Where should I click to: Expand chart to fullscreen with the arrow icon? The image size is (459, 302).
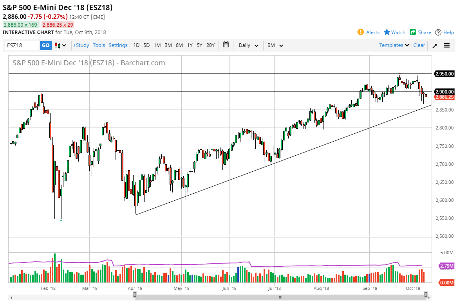tap(434, 45)
